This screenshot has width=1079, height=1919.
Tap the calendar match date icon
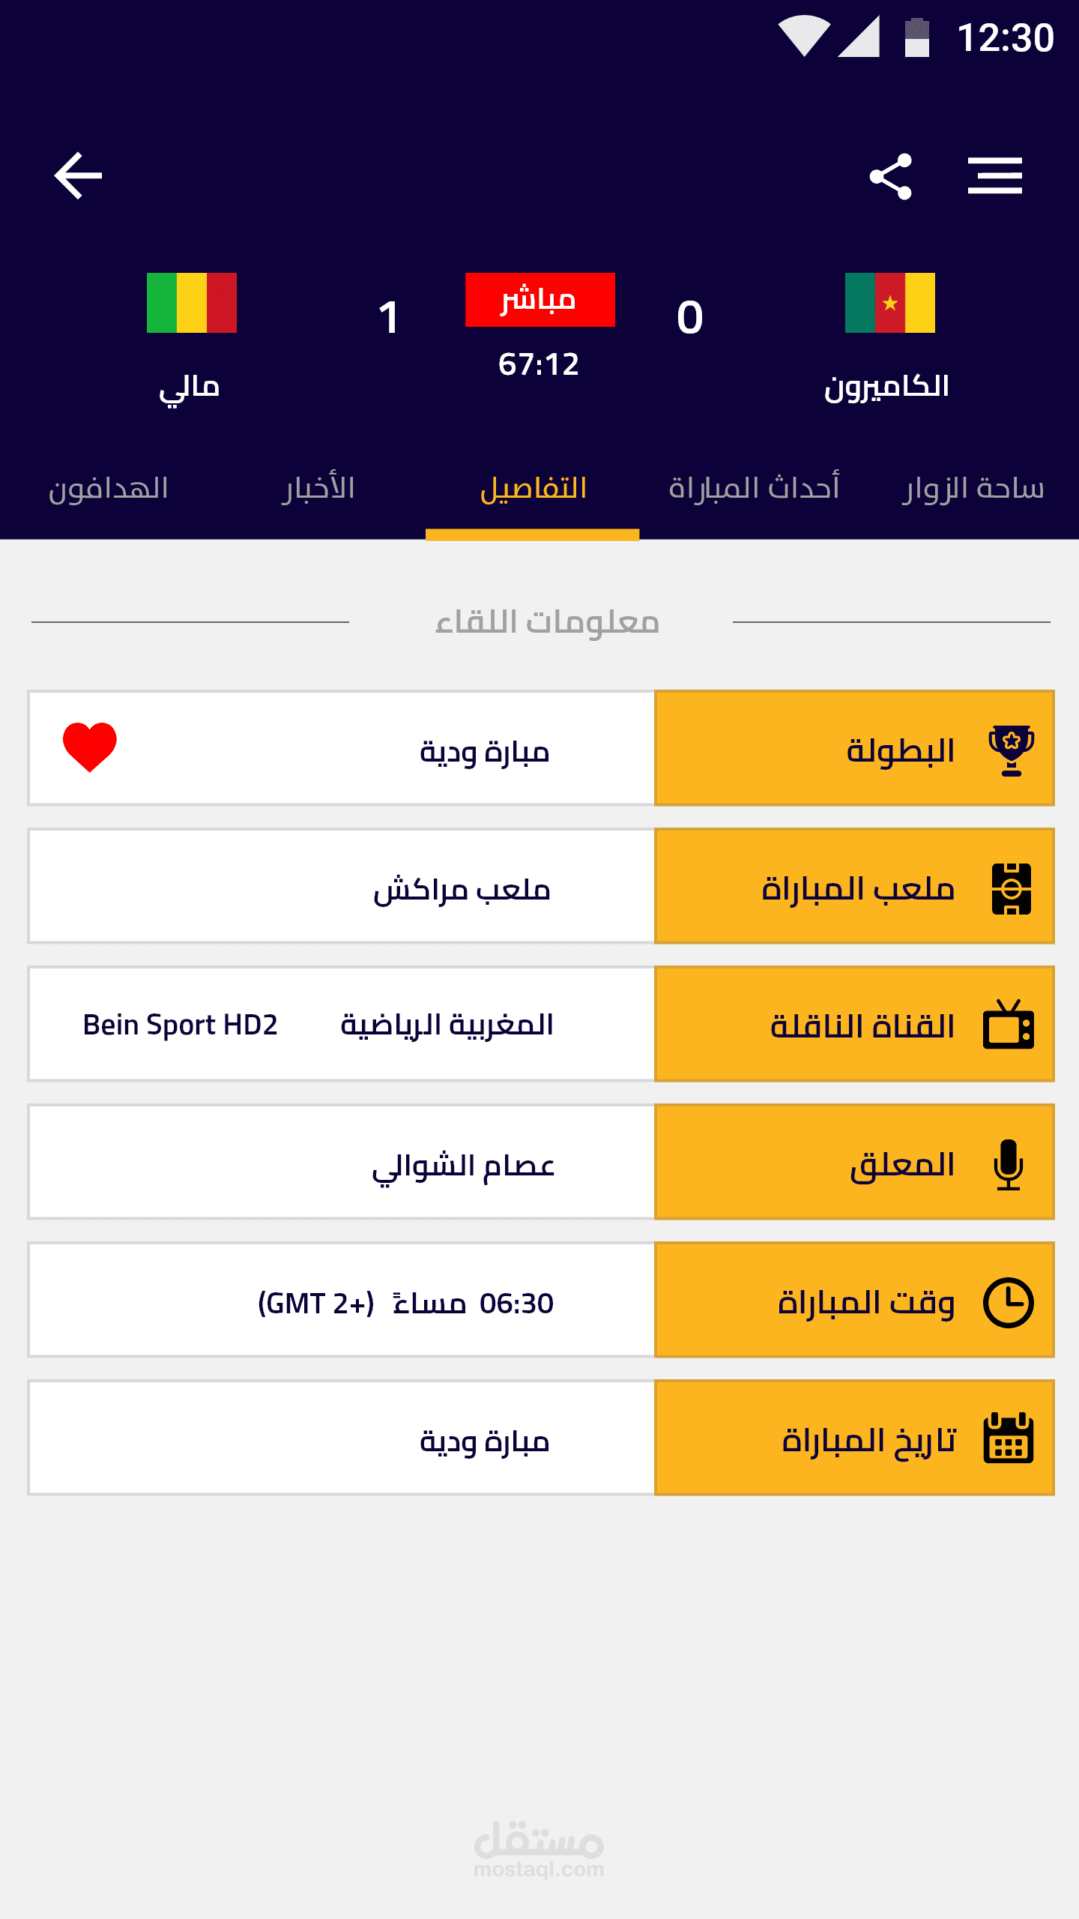(x=1009, y=1439)
